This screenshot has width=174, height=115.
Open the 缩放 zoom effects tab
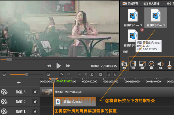[142, 65]
